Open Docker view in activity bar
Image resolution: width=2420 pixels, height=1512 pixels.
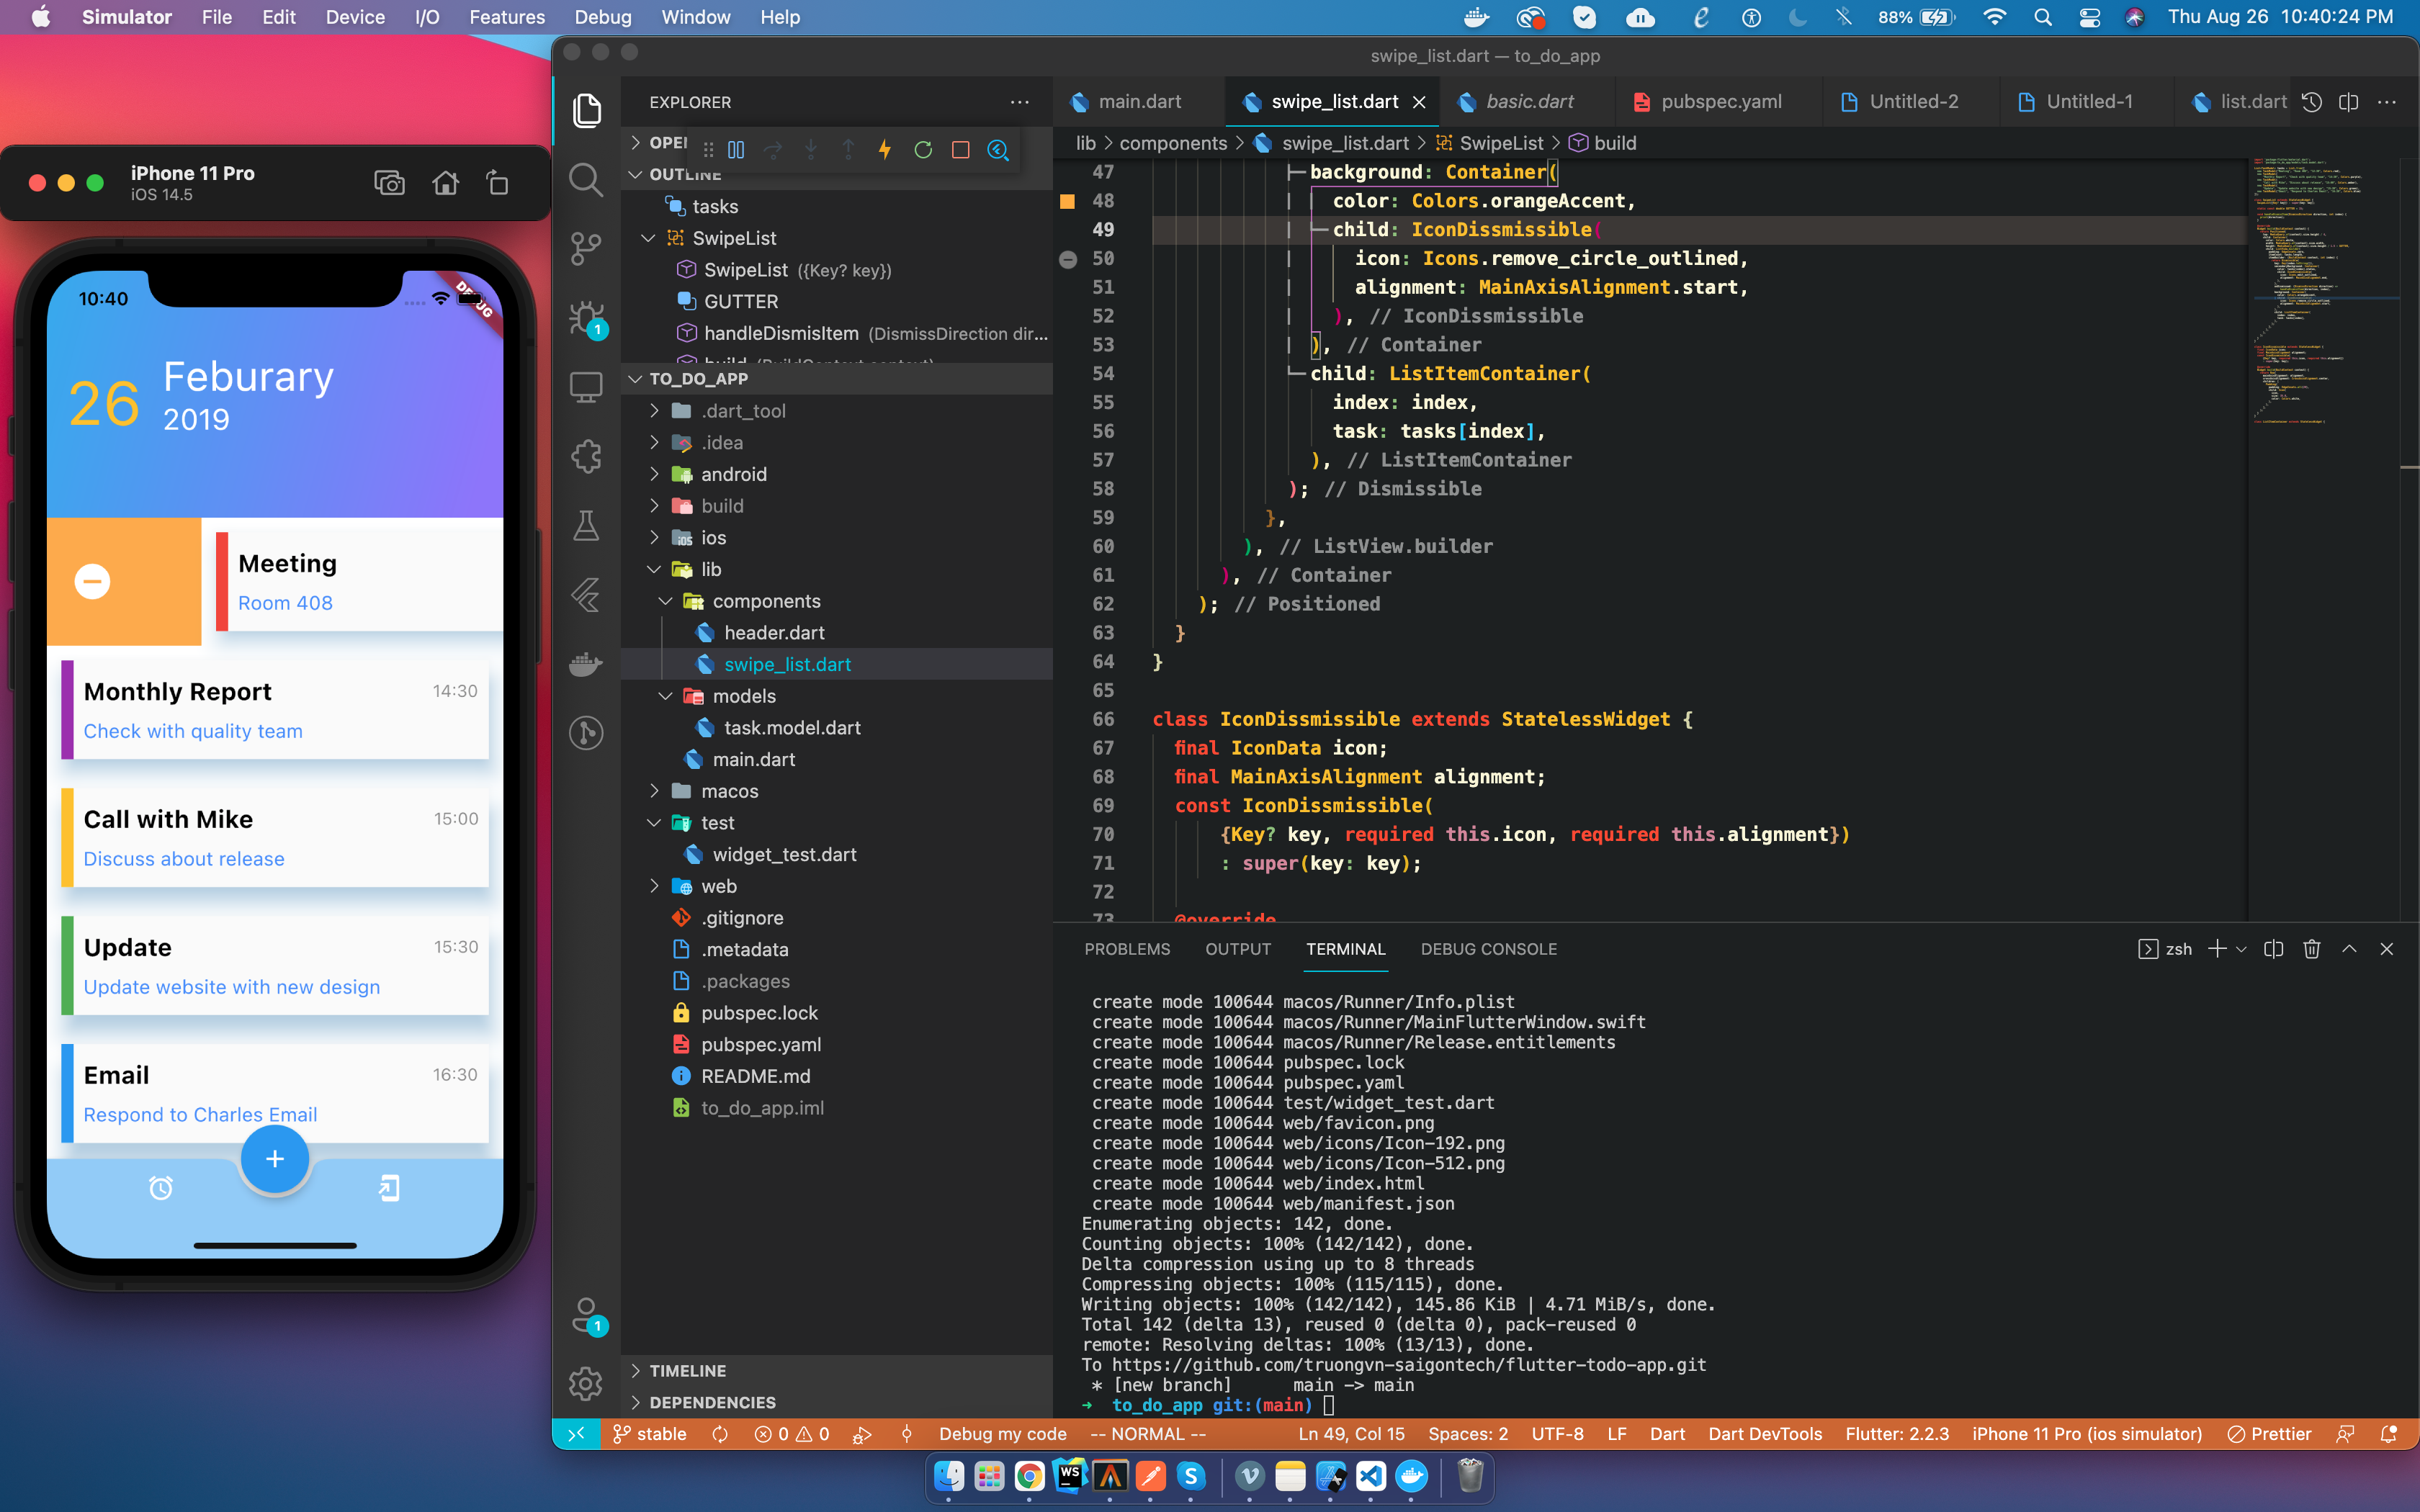pos(586,664)
